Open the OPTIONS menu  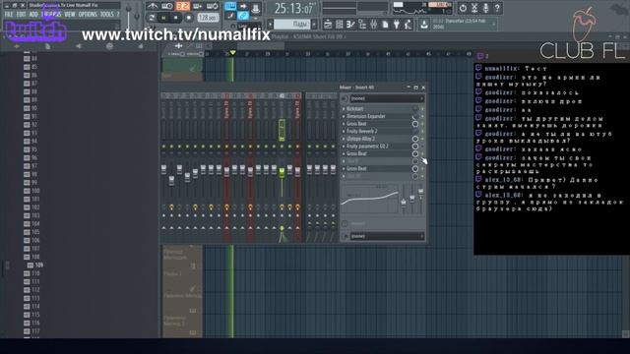coord(88,14)
